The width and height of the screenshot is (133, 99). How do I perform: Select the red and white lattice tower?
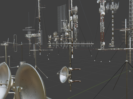pos(102,25)
